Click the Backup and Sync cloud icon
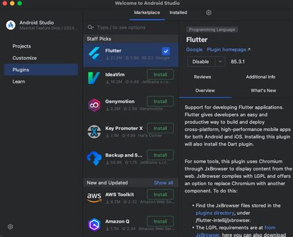The width and height of the screenshot is (293, 237). pyautogui.click(x=94, y=159)
